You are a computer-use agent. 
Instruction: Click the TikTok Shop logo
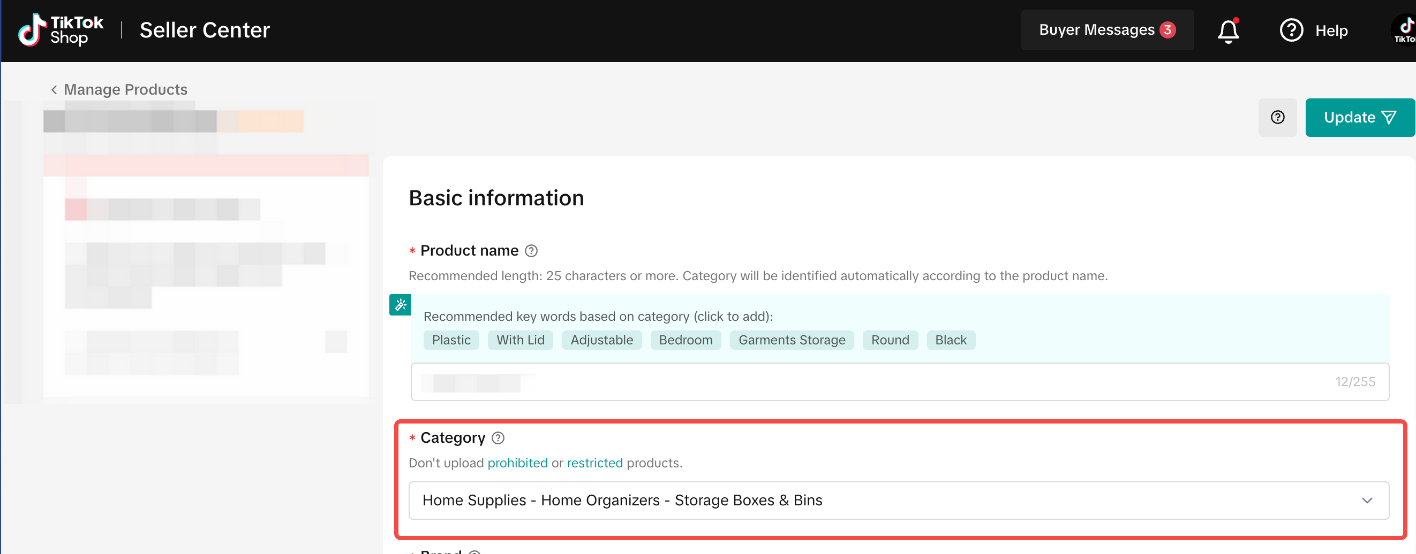pos(61,30)
